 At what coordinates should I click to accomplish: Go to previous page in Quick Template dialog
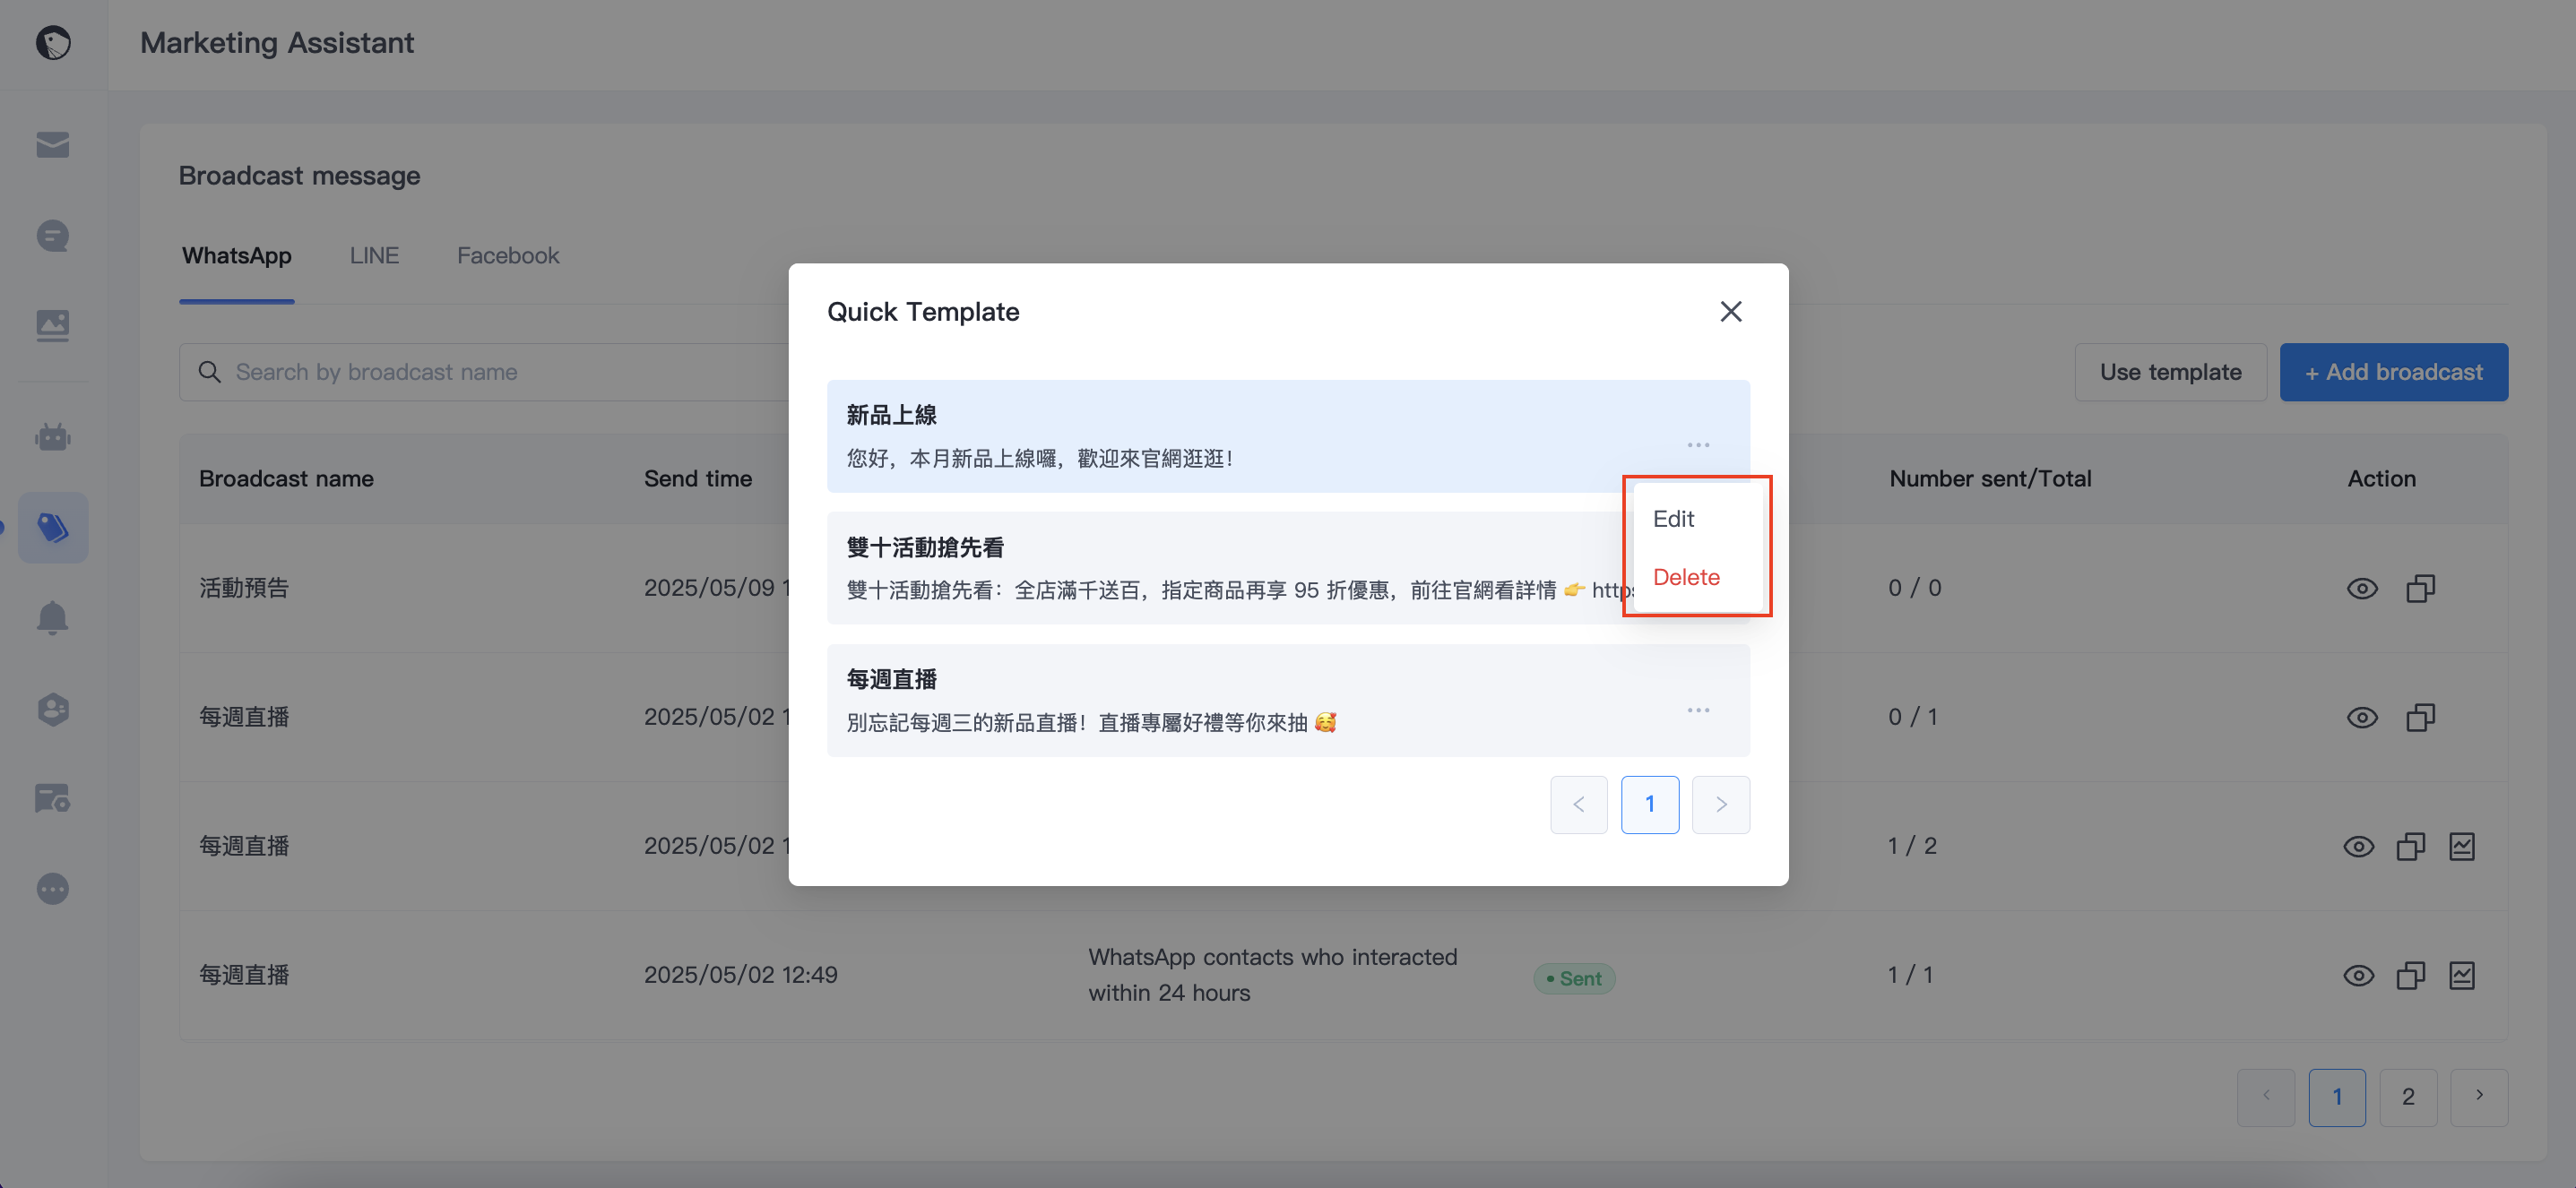tap(1579, 805)
